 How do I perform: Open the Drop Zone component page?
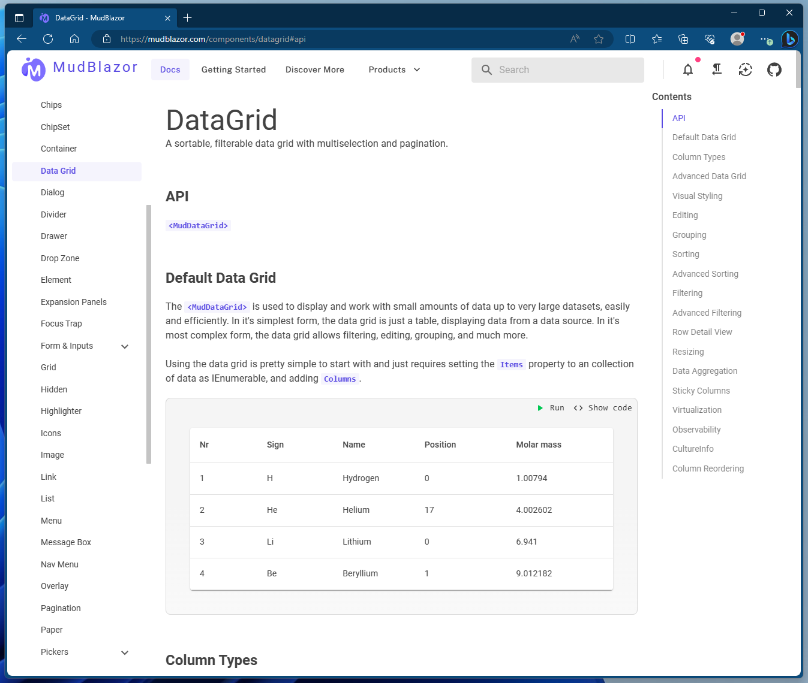pyautogui.click(x=60, y=258)
